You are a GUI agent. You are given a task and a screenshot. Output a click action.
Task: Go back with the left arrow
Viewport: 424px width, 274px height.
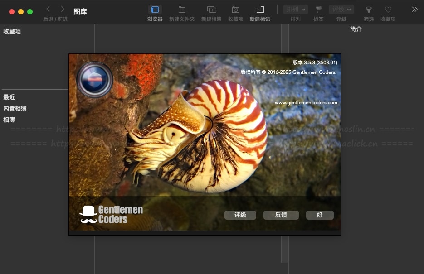pyautogui.click(x=48, y=9)
